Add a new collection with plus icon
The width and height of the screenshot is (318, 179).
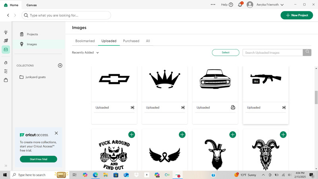[60, 65]
